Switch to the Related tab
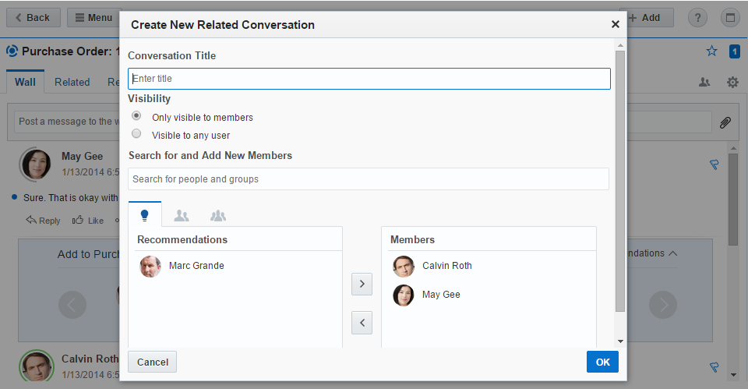 pos(72,82)
